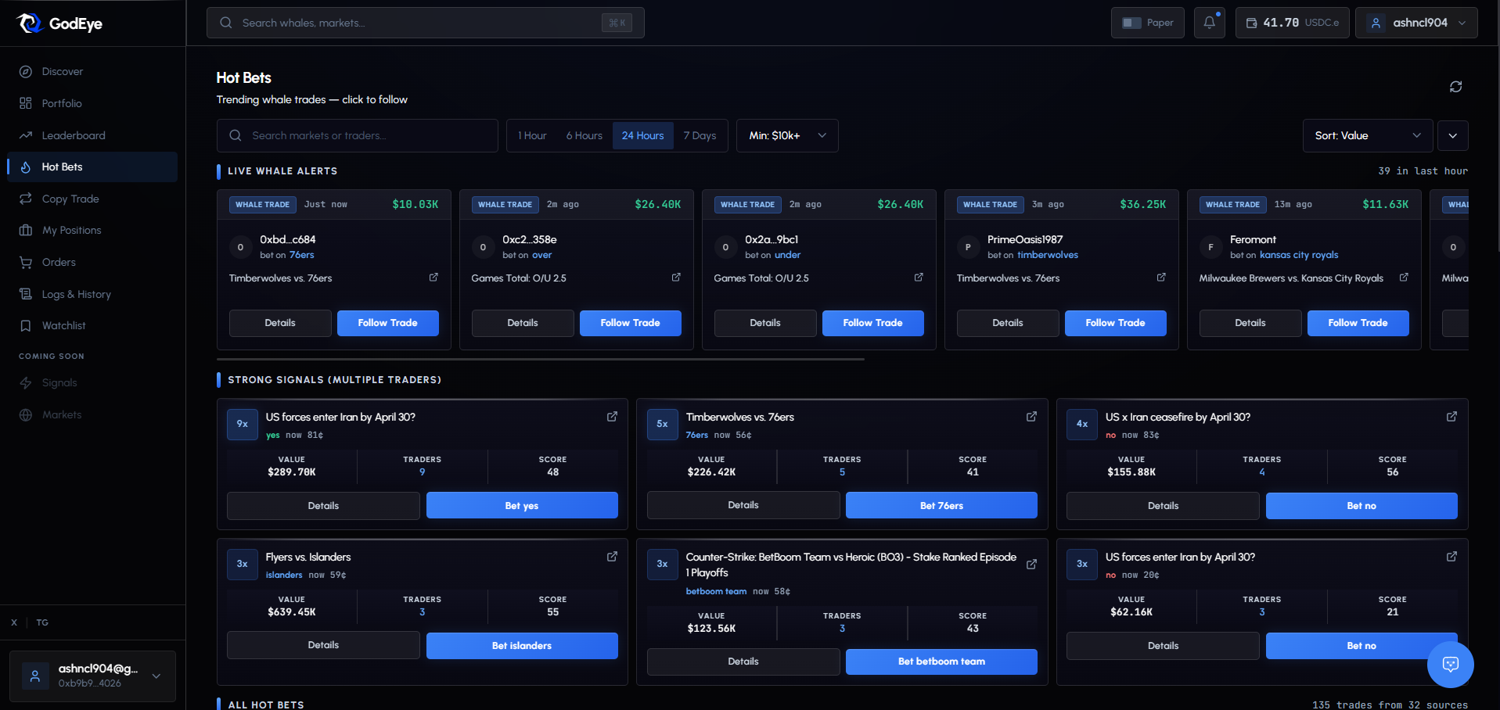Refresh the Hot Bets list
Viewport: 1500px width, 710px height.
point(1455,87)
